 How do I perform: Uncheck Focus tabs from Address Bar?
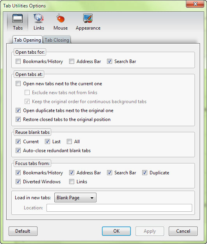tap(71, 172)
